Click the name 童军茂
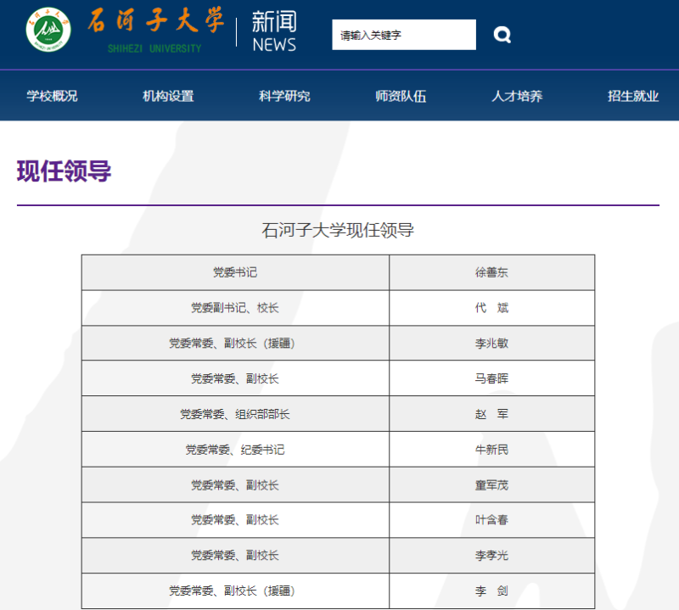Viewport: 679px width, 610px height. (x=491, y=485)
